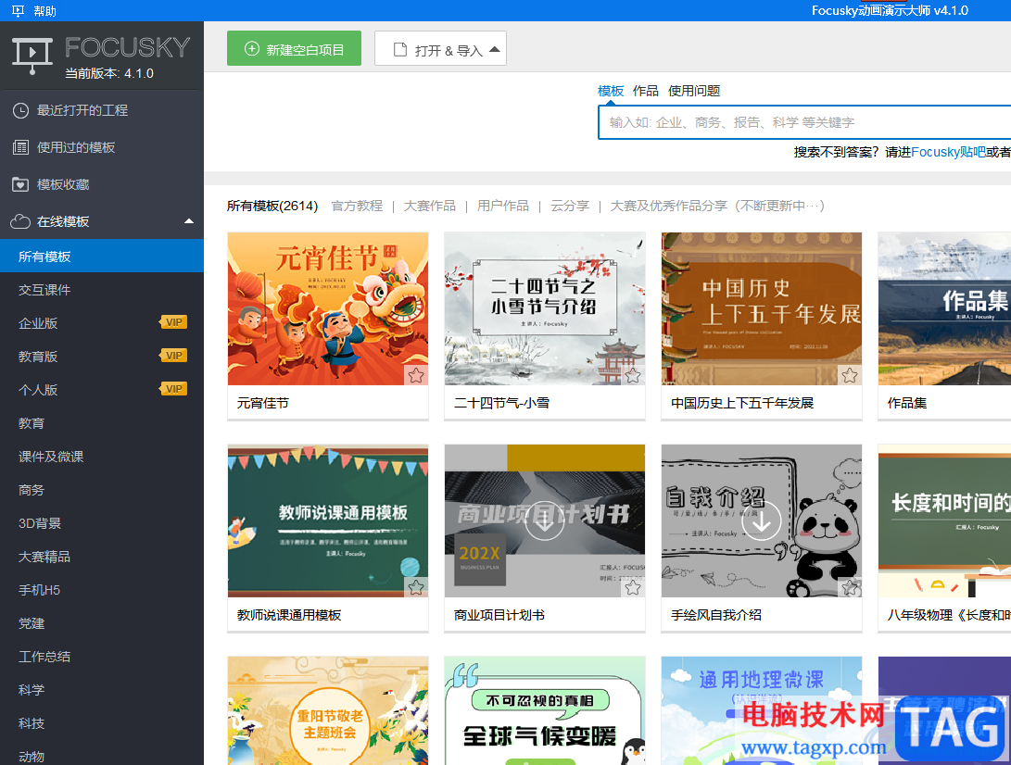Open the 元宵佳节 template thumbnail
This screenshot has width=1011, height=765.
click(328, 308)
